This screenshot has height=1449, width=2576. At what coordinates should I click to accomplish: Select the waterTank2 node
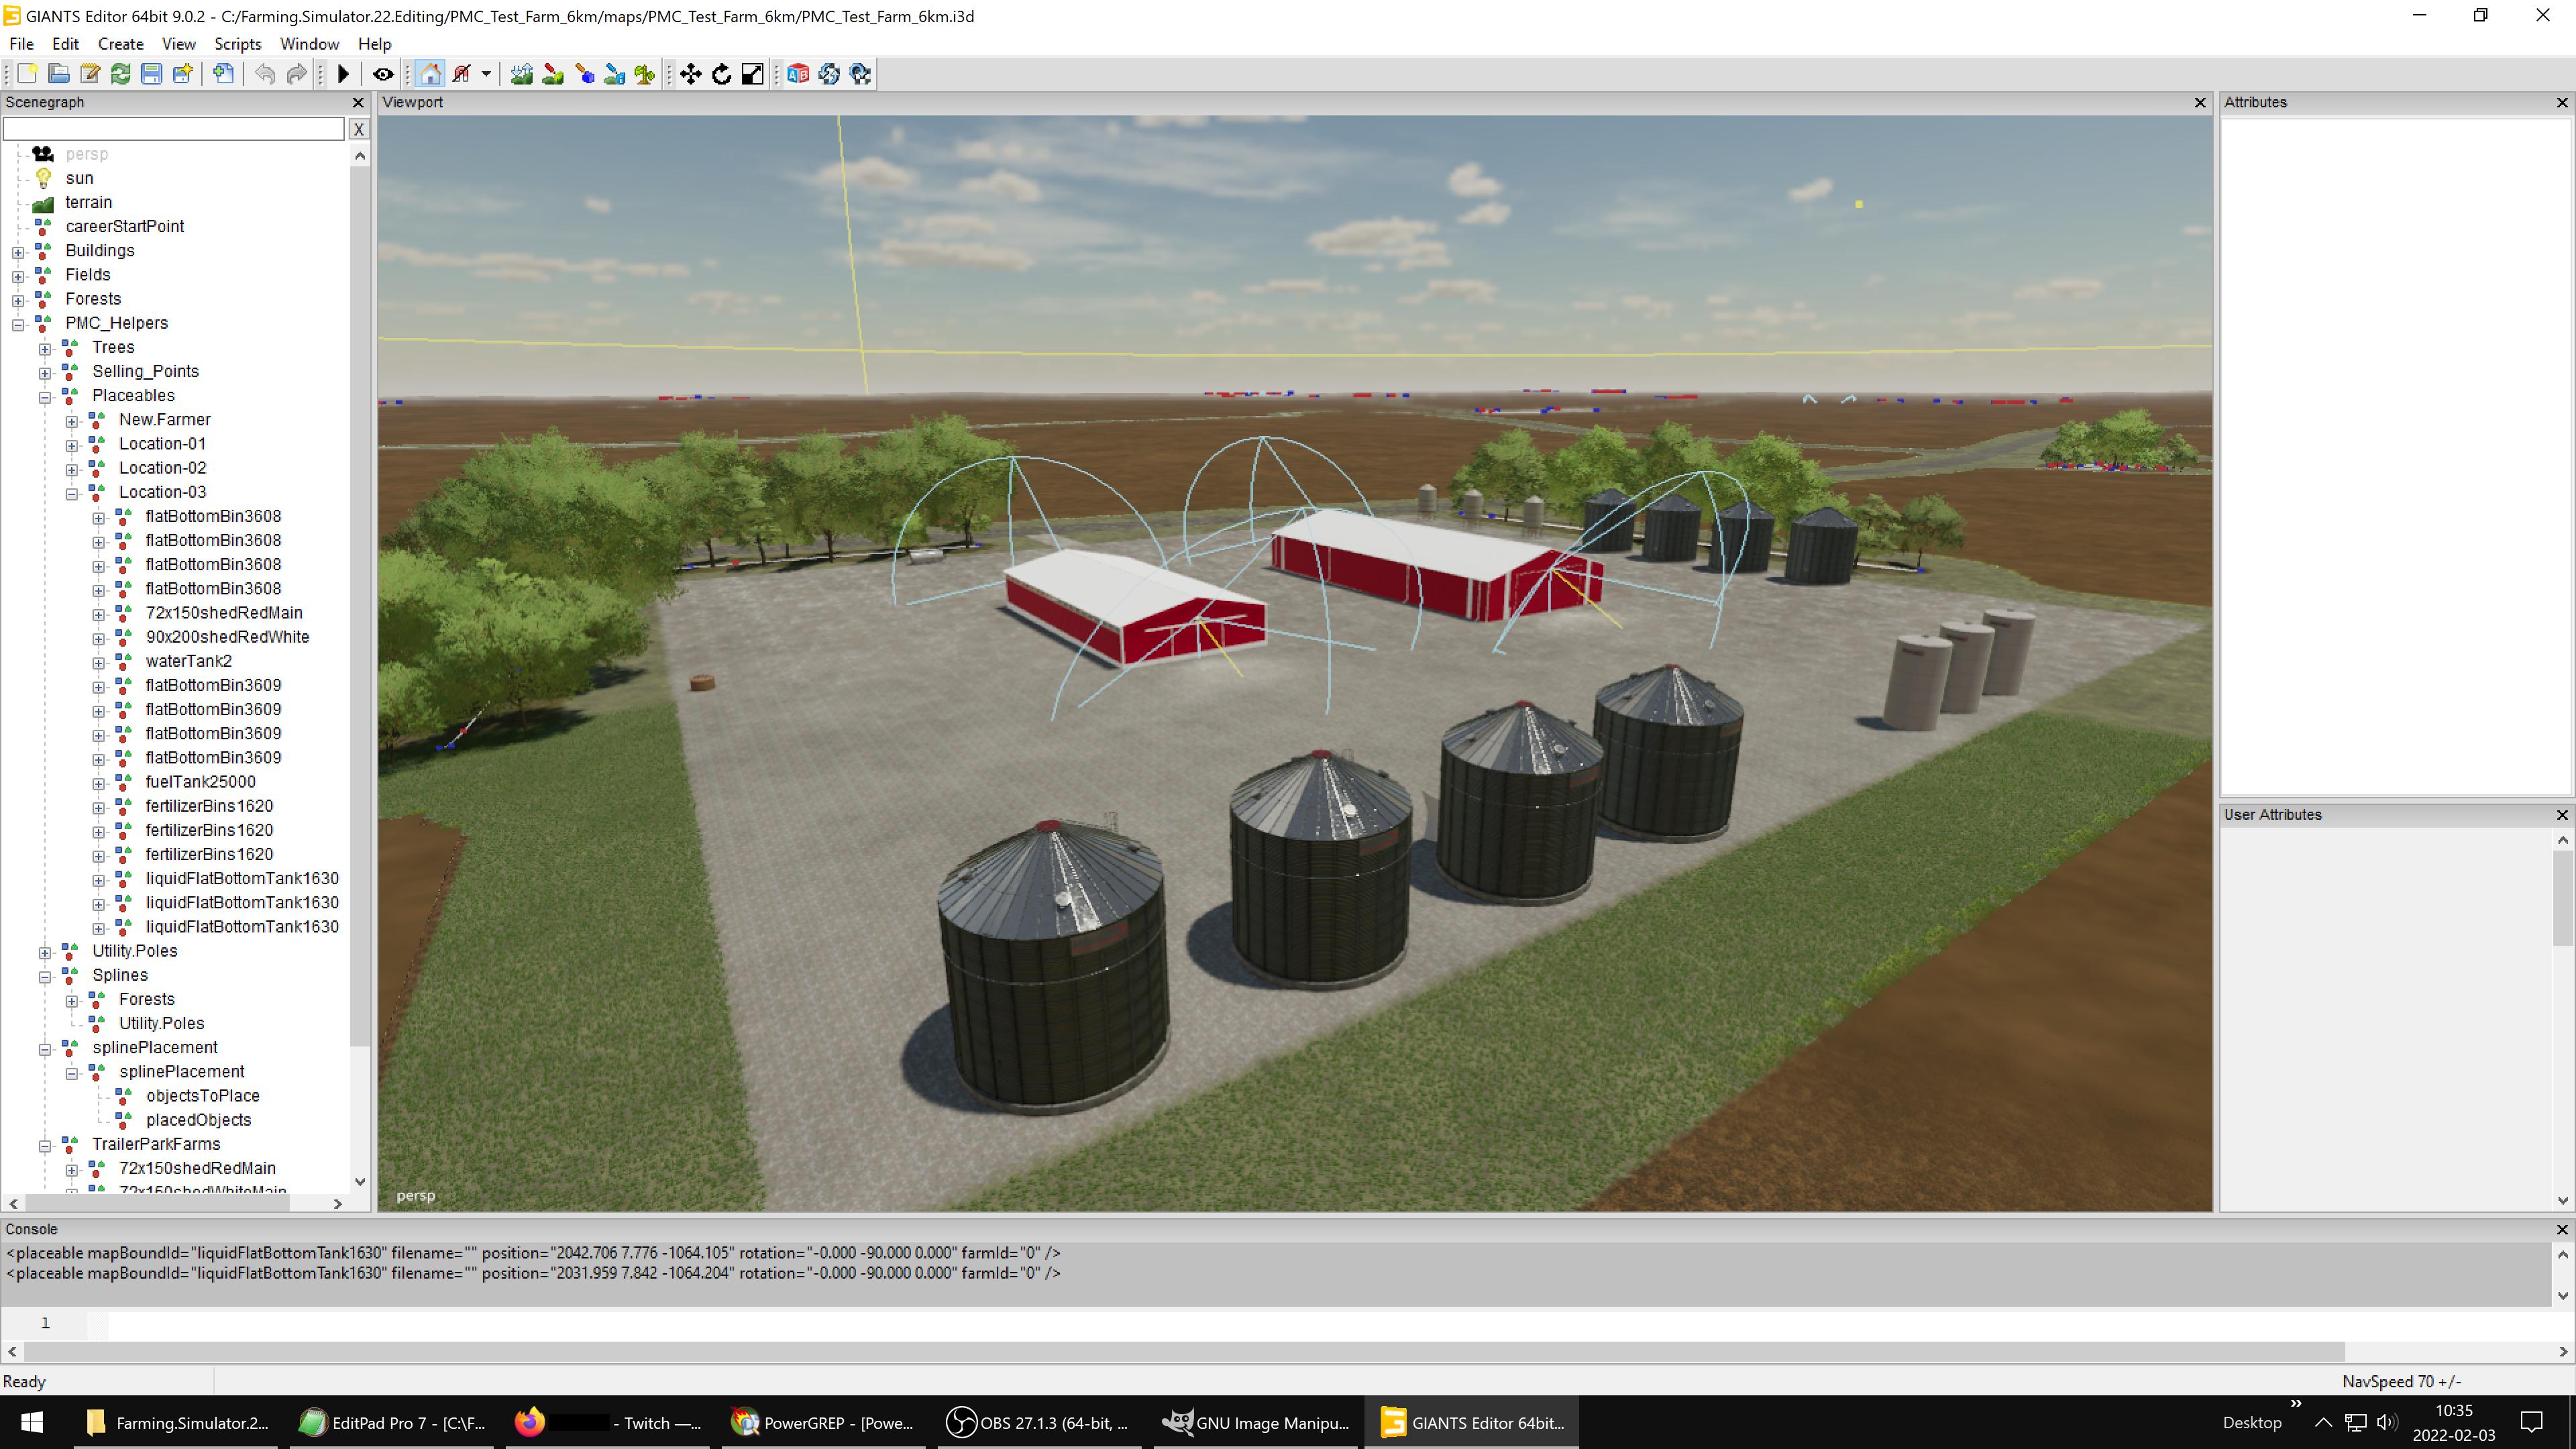point(189,661)
